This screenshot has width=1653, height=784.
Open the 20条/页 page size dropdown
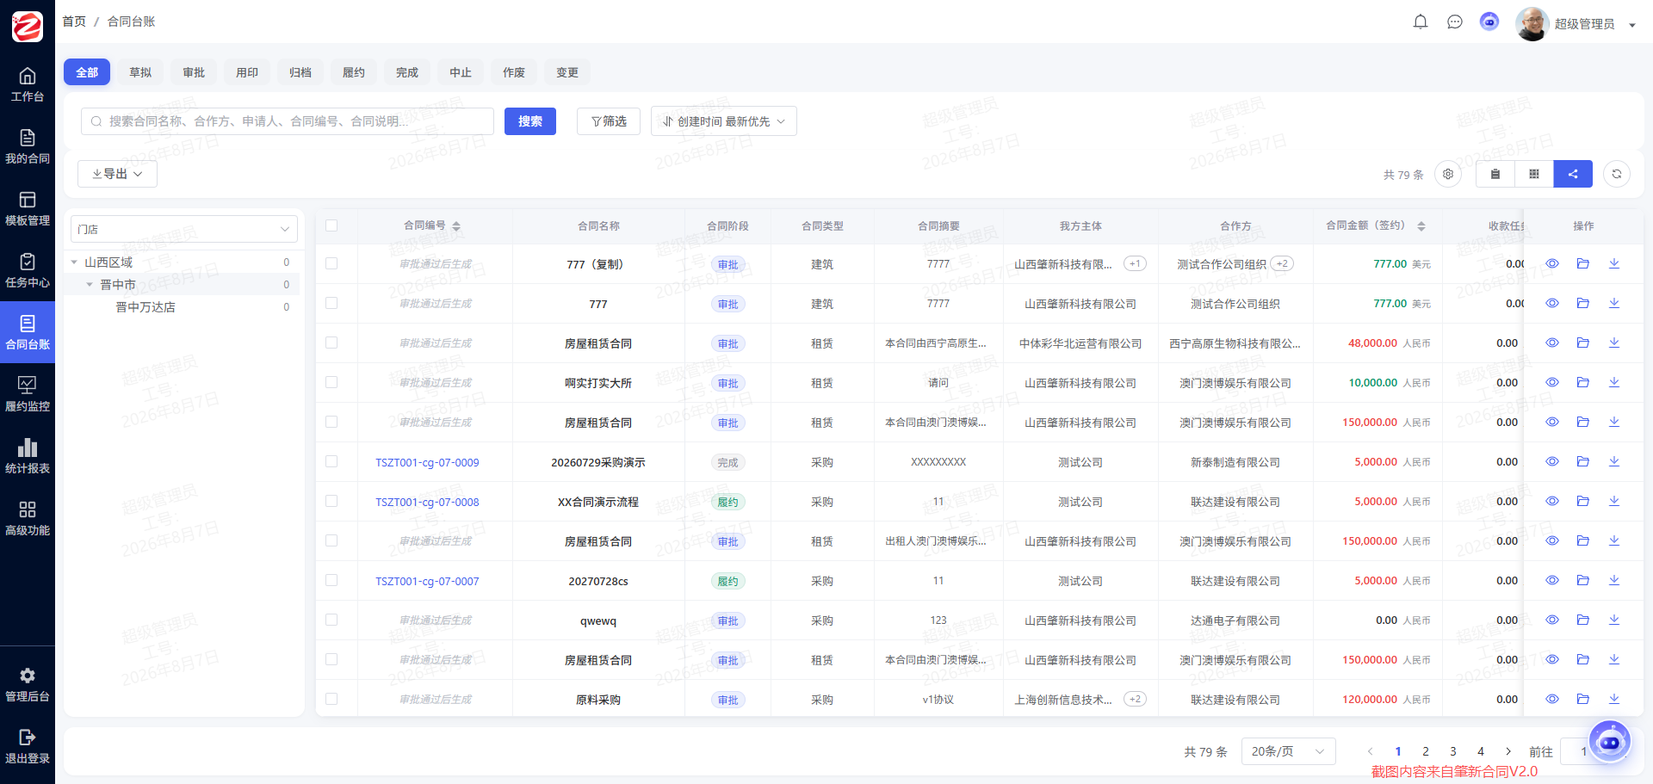[1288, 751]
